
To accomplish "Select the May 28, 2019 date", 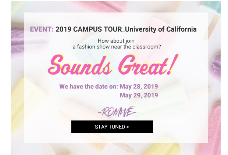I will point(139,86).
